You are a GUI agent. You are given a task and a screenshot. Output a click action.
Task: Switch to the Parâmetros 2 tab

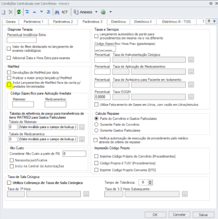point(63,22)
